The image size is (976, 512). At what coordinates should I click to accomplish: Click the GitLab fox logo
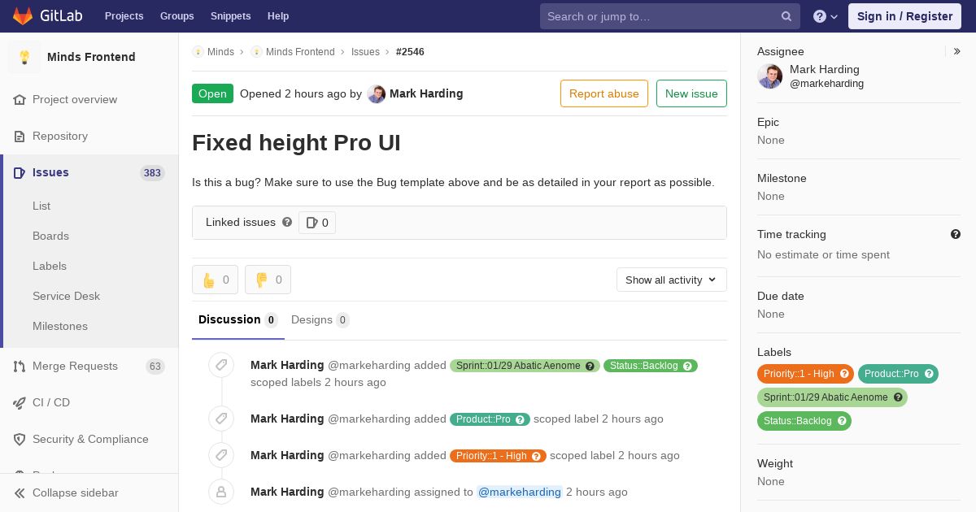coord(23,16)
